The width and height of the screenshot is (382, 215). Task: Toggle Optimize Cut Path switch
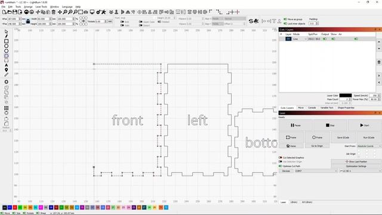pos(280,166)
